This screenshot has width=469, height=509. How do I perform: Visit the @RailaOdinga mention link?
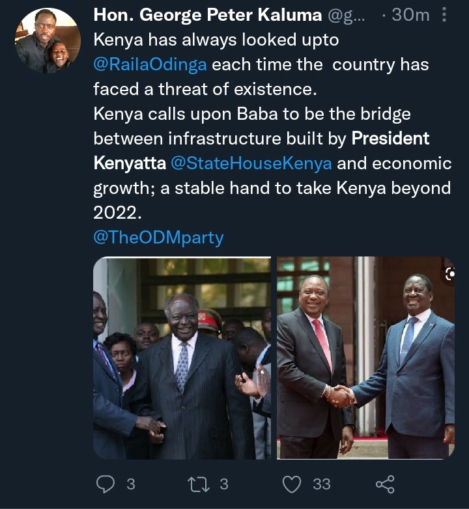[150, 64]
